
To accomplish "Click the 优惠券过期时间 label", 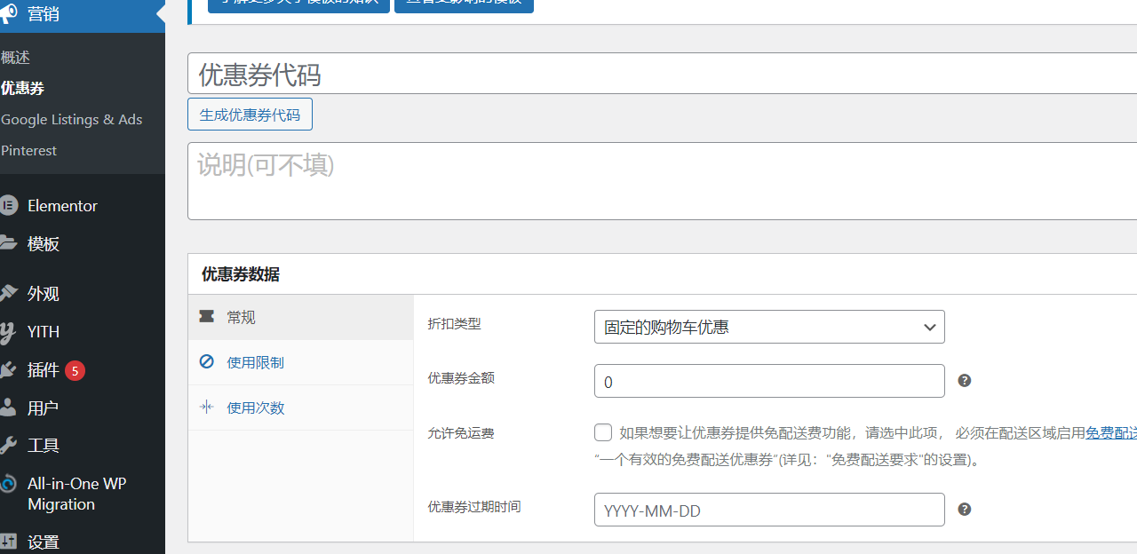I will (474, 507).
